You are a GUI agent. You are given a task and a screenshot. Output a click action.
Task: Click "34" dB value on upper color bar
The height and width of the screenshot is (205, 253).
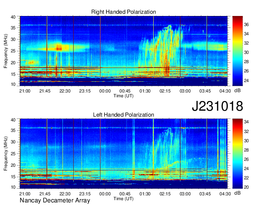pyautogui.click(x=246, y=34)
